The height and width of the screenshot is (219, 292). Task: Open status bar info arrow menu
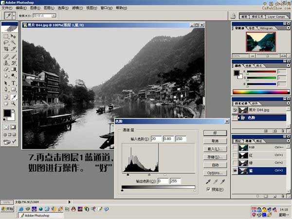69,202
